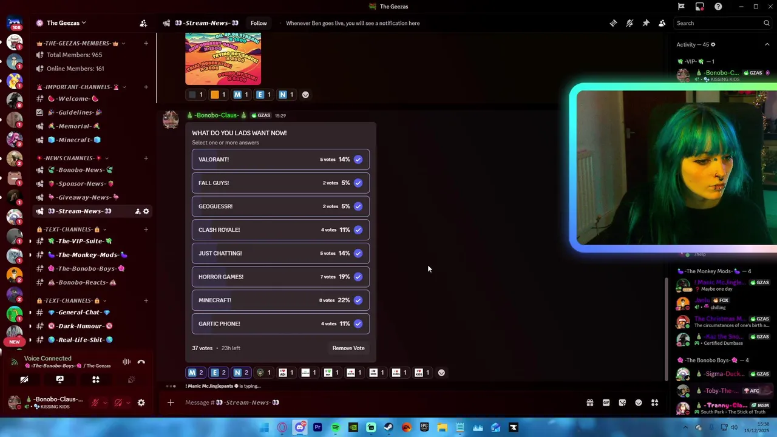Viewport: 777px width, 437px height.
Task: Open the GIF picker
Action: (606, 402)
